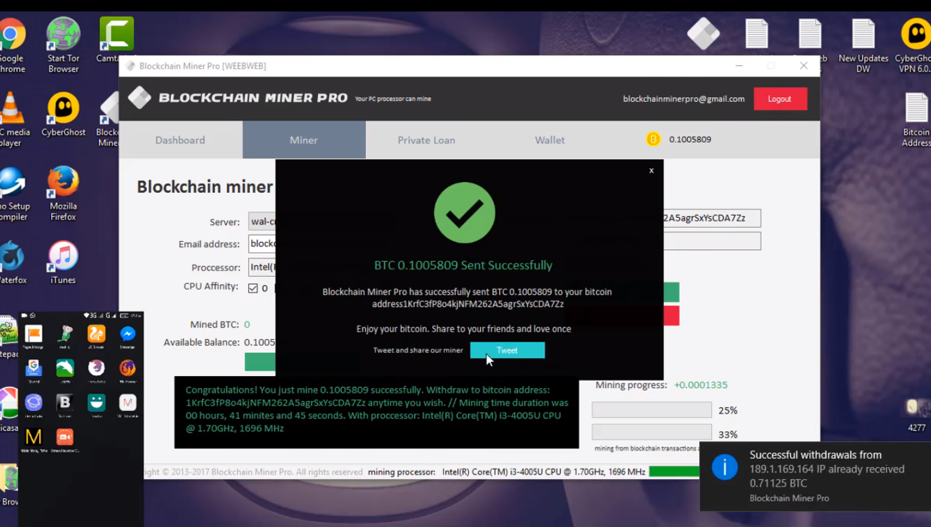
Task: Go to the Wallet tab
Action: (x=549, y=140)
